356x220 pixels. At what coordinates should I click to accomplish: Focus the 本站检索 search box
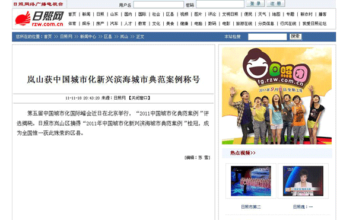(268, 37)
